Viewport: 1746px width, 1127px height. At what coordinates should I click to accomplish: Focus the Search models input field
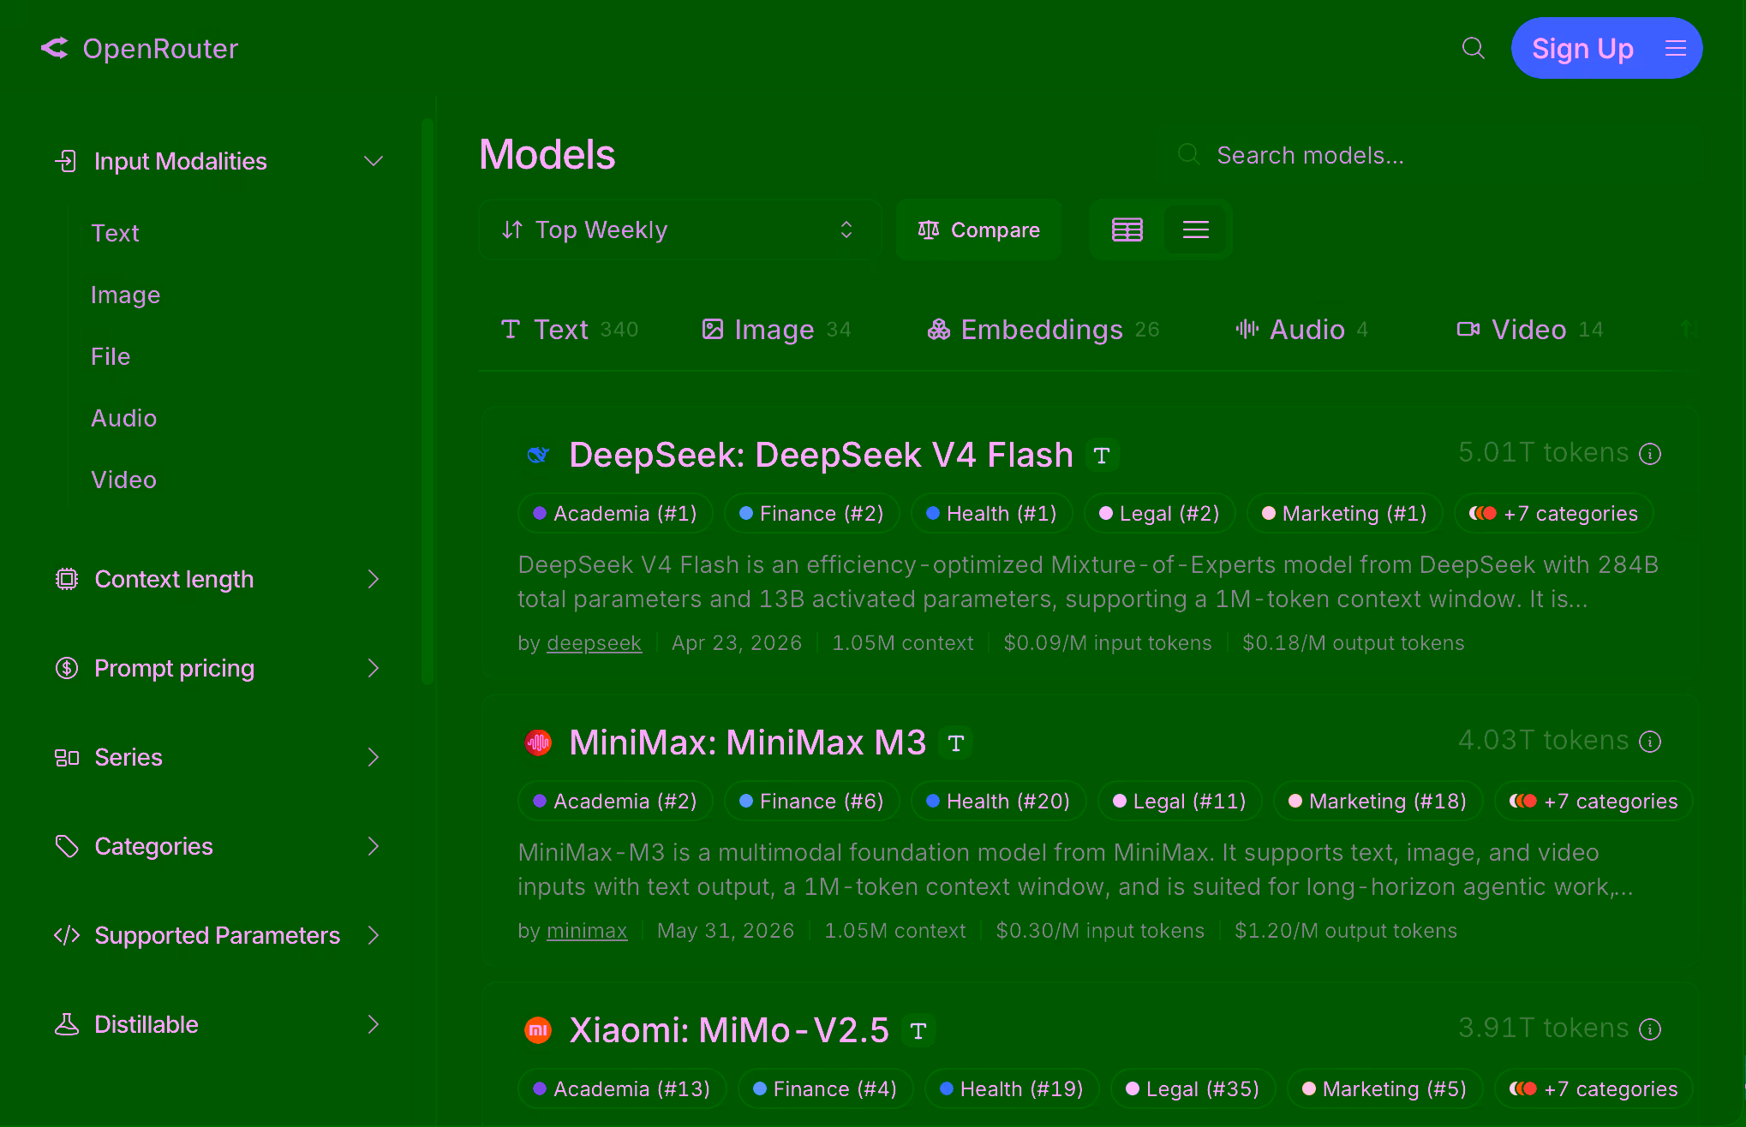[1431, 155]
